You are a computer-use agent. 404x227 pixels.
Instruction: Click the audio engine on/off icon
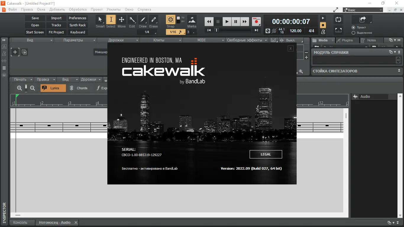coord(268,31)
